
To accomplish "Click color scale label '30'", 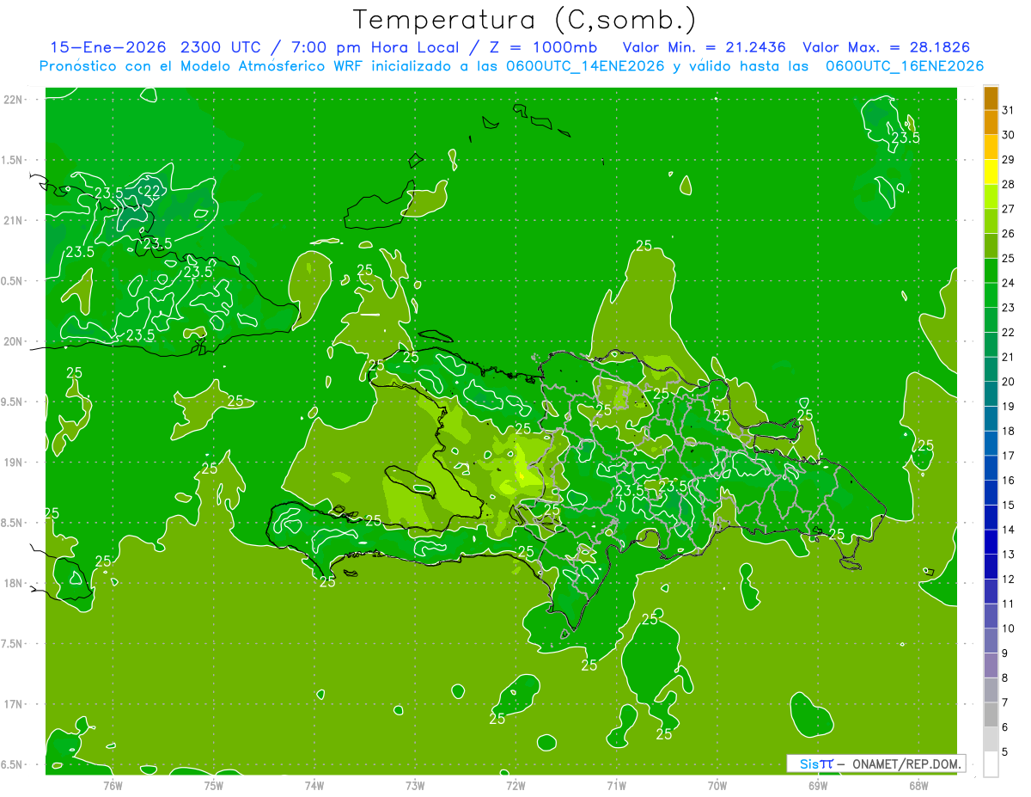I will pyautogui.click(x=1008, y=135).
